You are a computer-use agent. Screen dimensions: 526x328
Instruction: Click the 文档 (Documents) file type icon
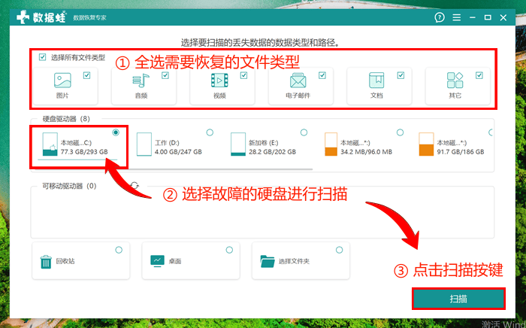click(376, 81)
